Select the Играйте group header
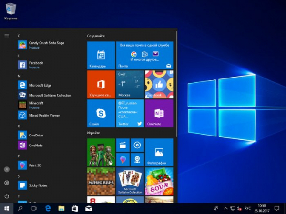Screen dimensions: 286x214 click(93, 133)
